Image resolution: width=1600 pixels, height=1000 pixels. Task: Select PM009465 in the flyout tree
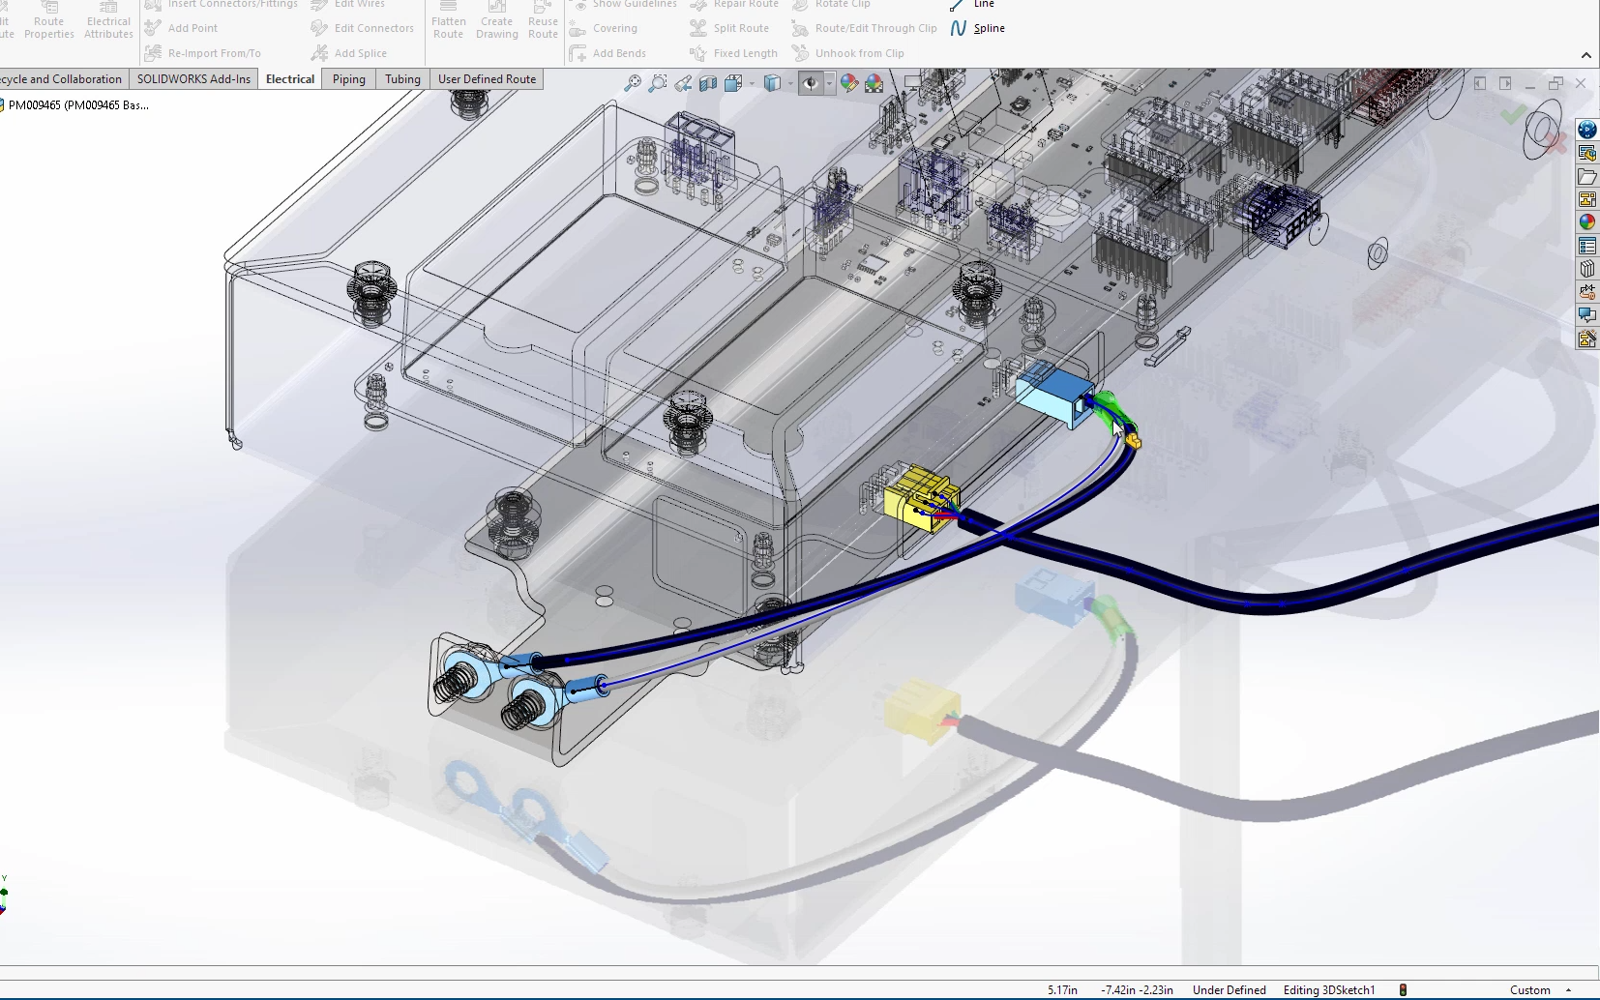pos(77,104)
